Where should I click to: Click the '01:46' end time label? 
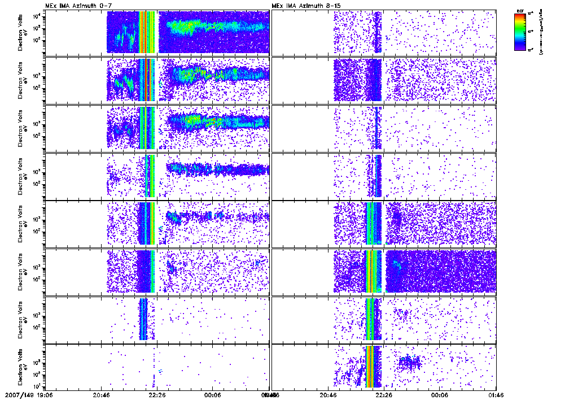[496, 395]
